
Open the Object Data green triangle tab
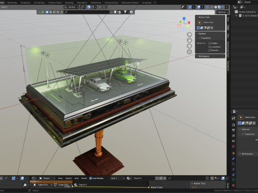click(x=233, y=180)
